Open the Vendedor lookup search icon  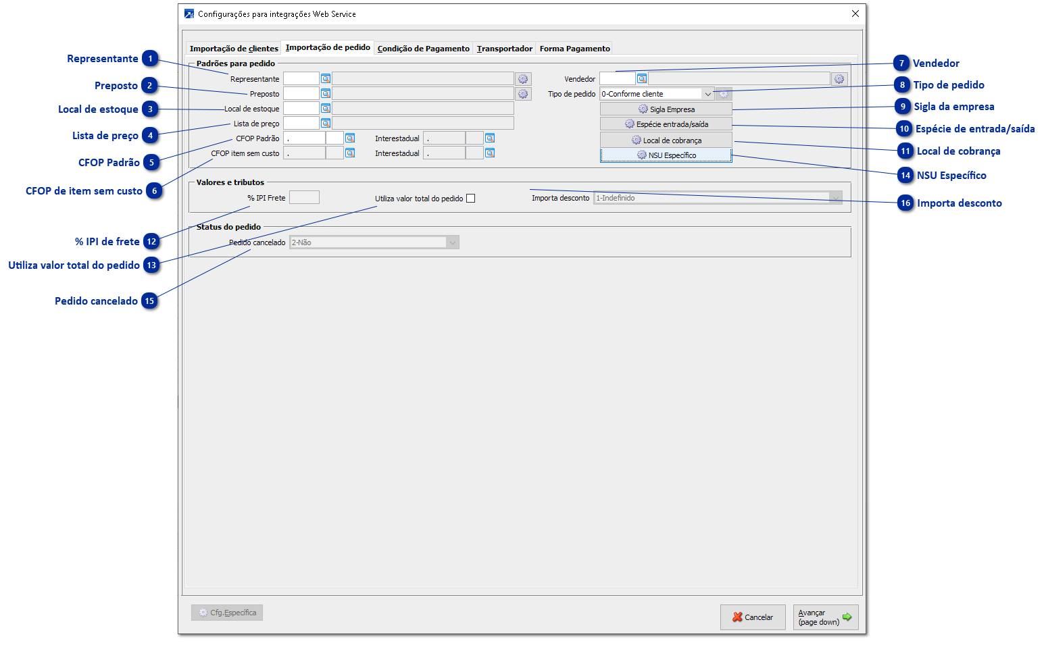tap(642, 79)
